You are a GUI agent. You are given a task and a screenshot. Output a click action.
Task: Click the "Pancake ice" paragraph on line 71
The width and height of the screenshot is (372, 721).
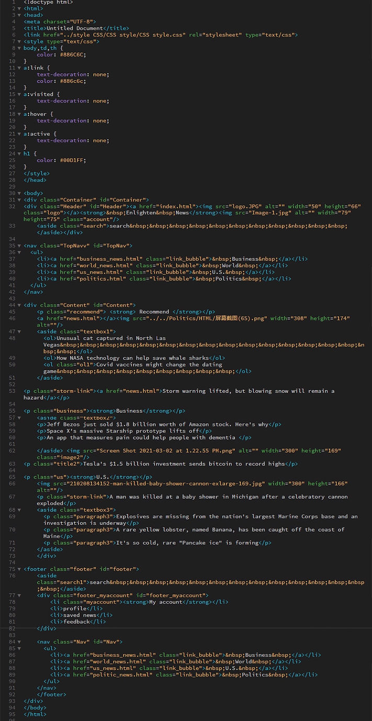click(x=157, y=543)
